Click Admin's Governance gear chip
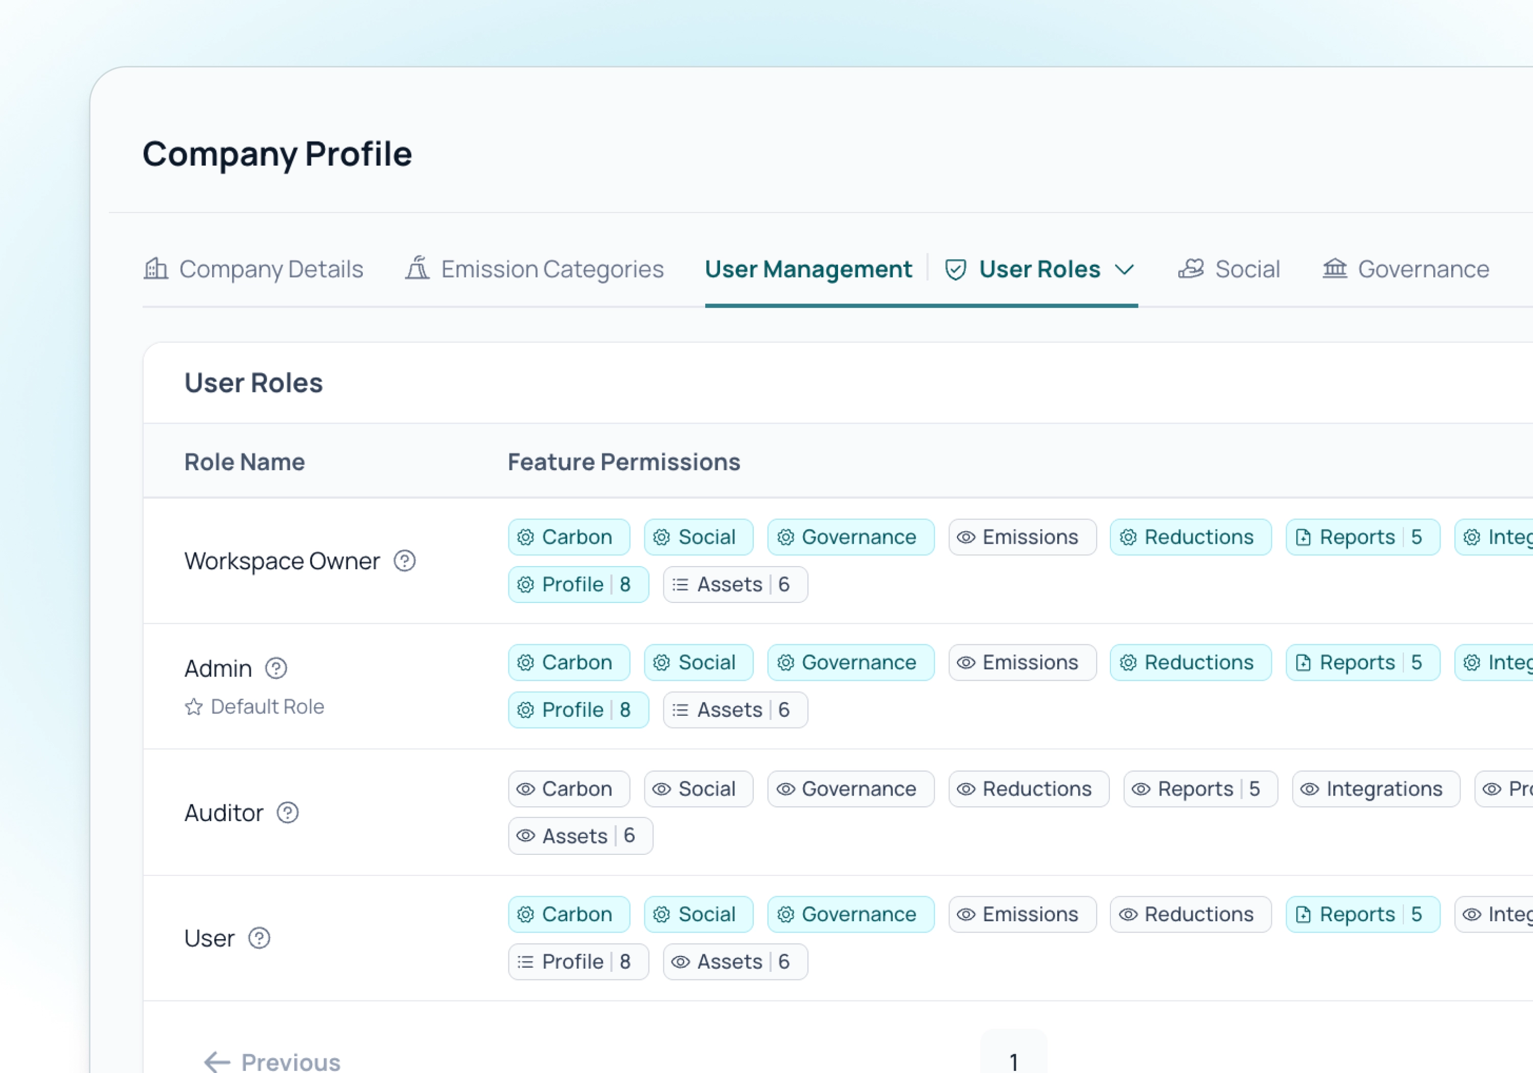 (x=851, y=662)
